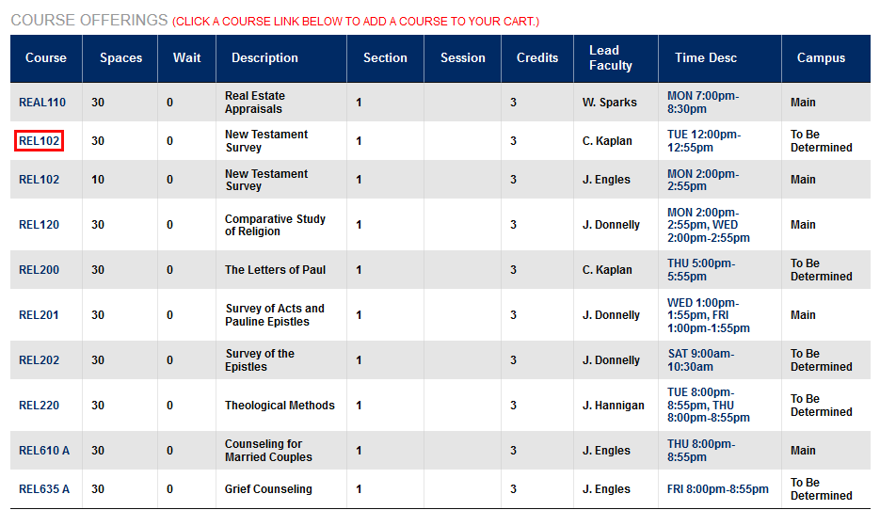Click the W. Sparks faculty name
This screenshot has width=880, height=526.
pyautogui.click(x=610, y=103)
